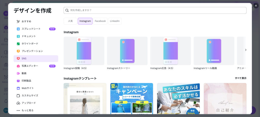The image size is (260, 117).
Task: Select the カスタムサイズ option
Action: point(36,96)
